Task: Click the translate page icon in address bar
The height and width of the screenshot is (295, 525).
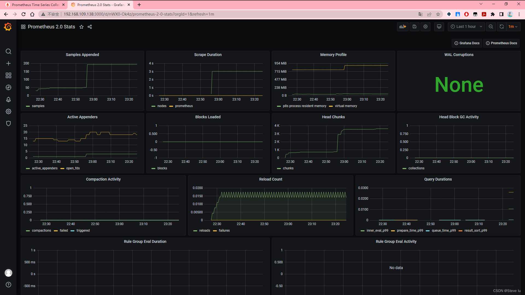Action: point(421,14)
